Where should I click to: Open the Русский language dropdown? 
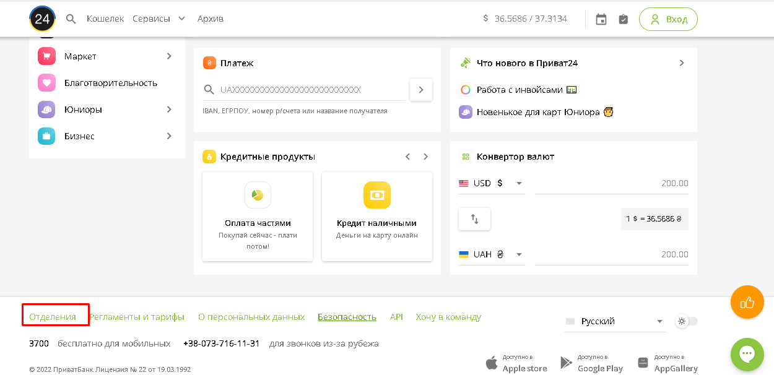pos(614,321)
